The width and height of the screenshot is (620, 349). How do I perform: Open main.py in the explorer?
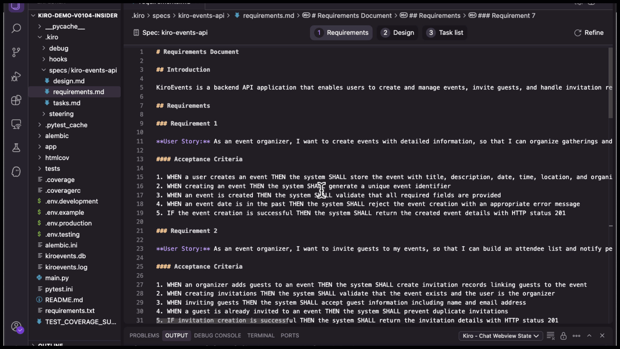(75, 278)
